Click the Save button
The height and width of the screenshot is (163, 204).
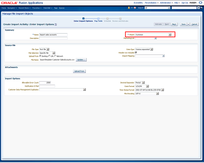pos(184,24)
